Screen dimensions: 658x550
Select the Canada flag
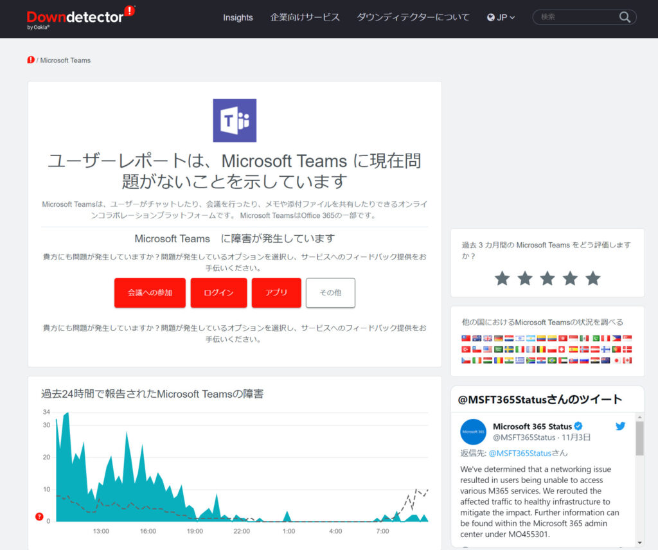(627, 360)
